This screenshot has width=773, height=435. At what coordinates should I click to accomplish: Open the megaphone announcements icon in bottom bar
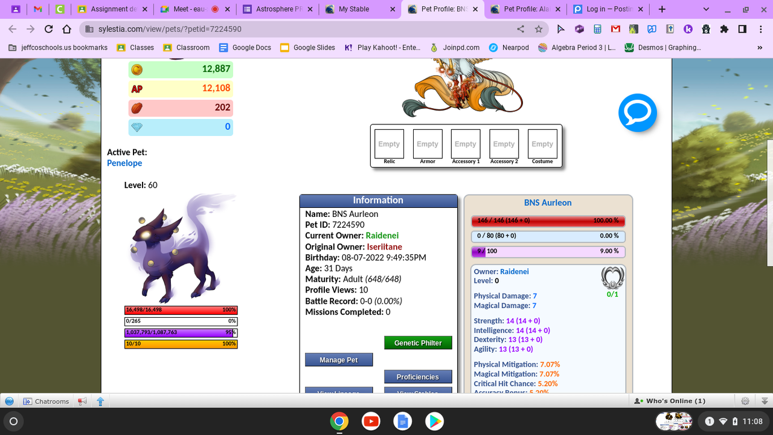[x=83, y=401]
